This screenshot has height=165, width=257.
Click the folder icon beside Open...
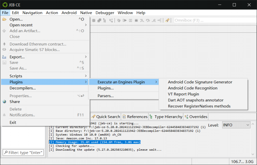click(5, 19)
